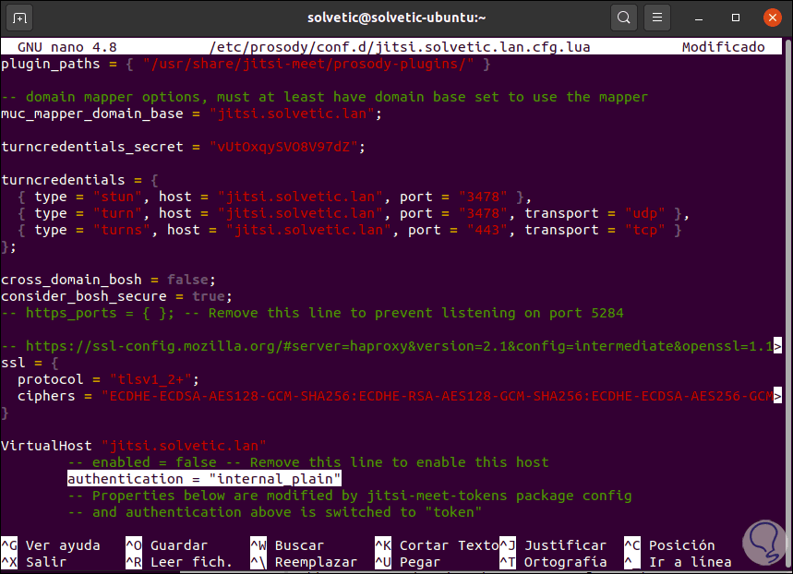Click the plugin_paths line

pos(246,64)
